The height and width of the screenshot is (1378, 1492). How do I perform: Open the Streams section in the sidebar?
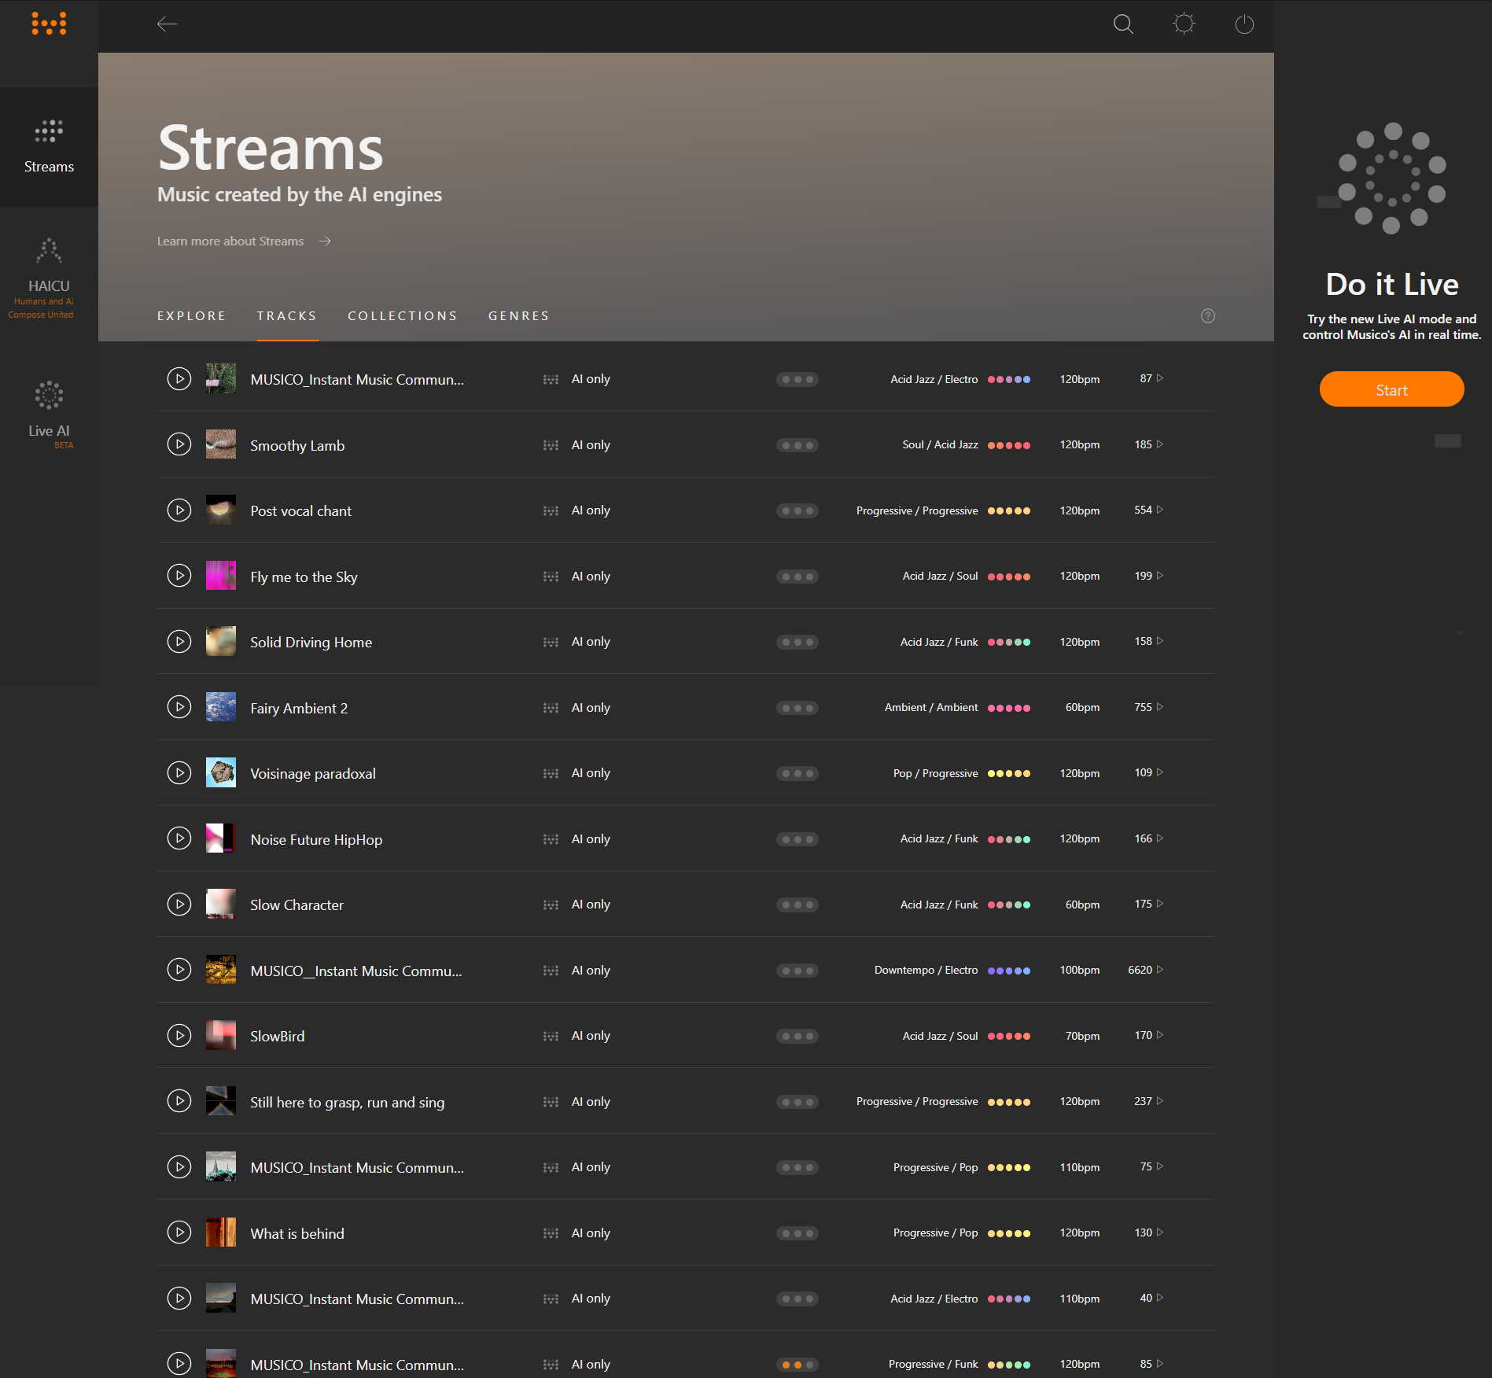(x=49, y=146)
